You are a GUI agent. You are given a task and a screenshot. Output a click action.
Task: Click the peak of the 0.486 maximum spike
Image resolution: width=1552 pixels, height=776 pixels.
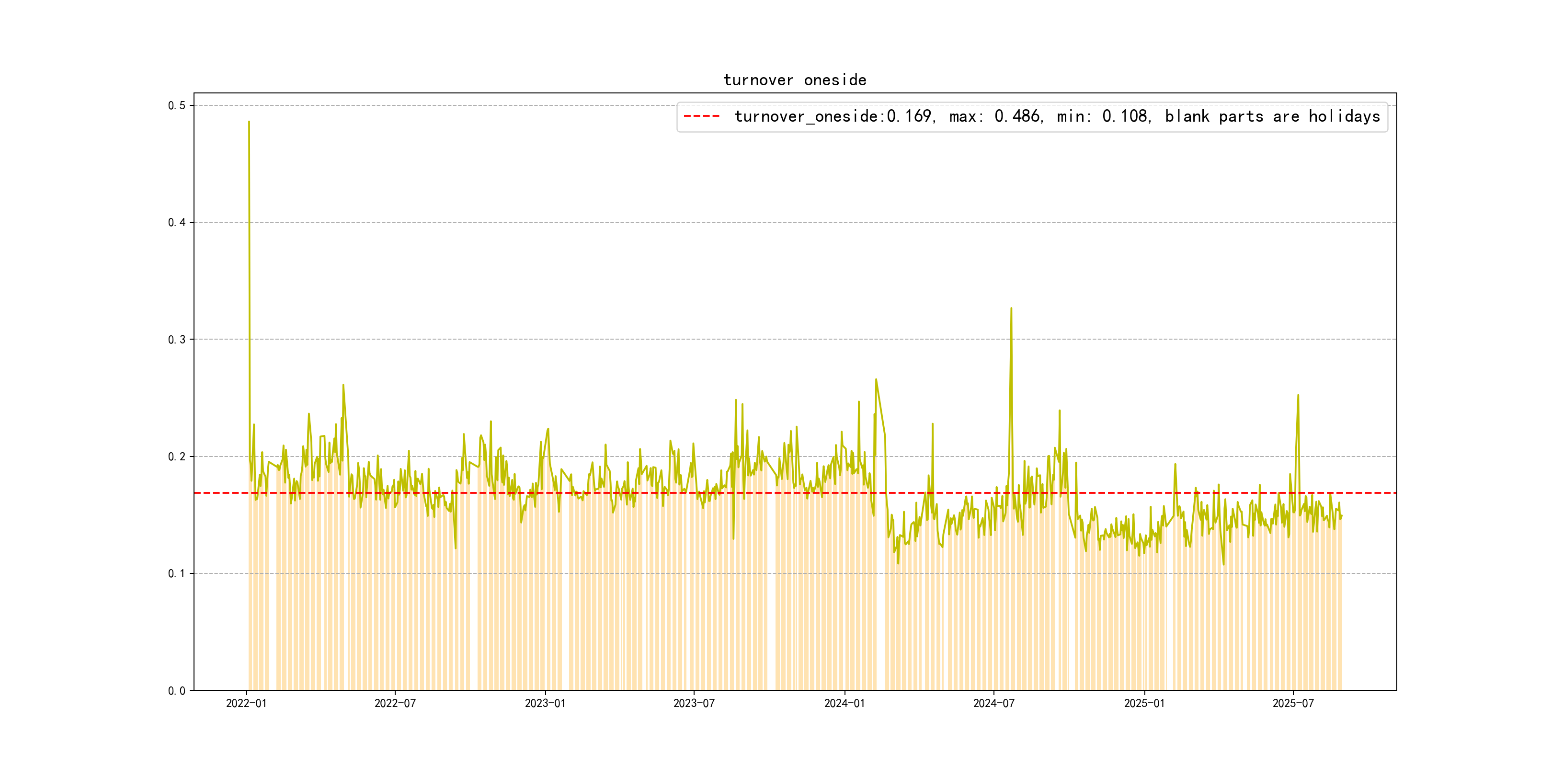point(249,122)
